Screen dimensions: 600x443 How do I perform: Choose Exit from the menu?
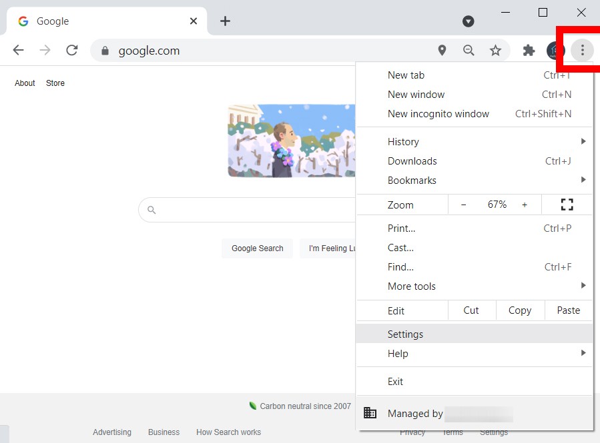[475, 382]
